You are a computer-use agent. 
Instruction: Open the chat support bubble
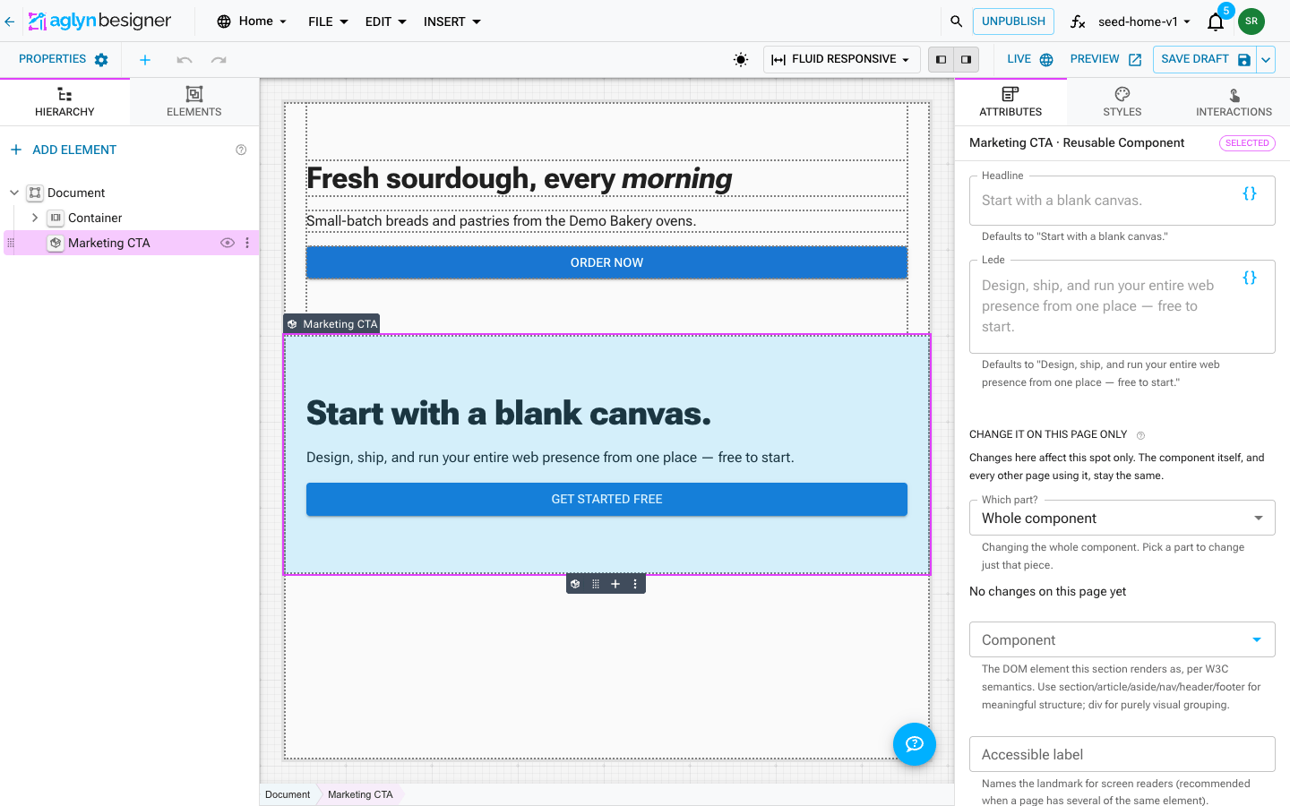point(915,744)
